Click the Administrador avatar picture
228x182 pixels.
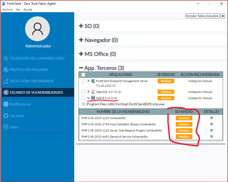(x=37, y=29)
